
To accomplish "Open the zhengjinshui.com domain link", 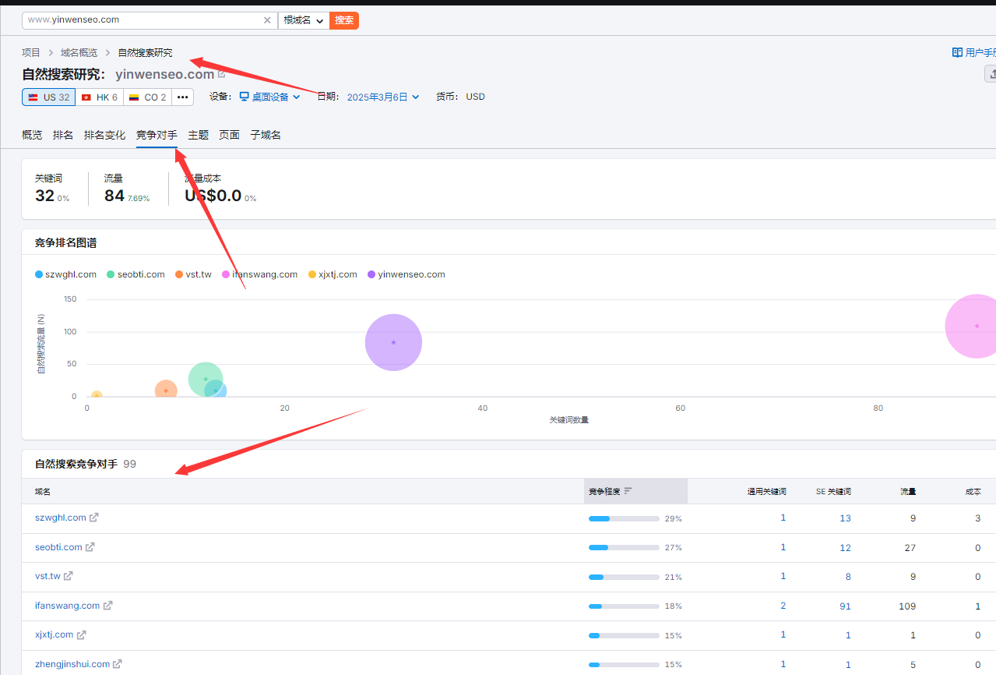I will (72, 664).
